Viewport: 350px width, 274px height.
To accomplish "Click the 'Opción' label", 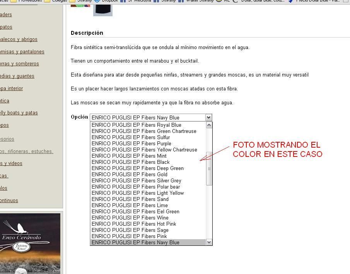I will coord(79,117).
